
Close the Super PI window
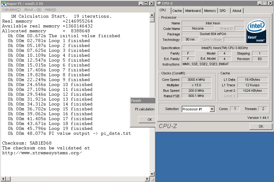pyautogui.click(x=151, y=3)
